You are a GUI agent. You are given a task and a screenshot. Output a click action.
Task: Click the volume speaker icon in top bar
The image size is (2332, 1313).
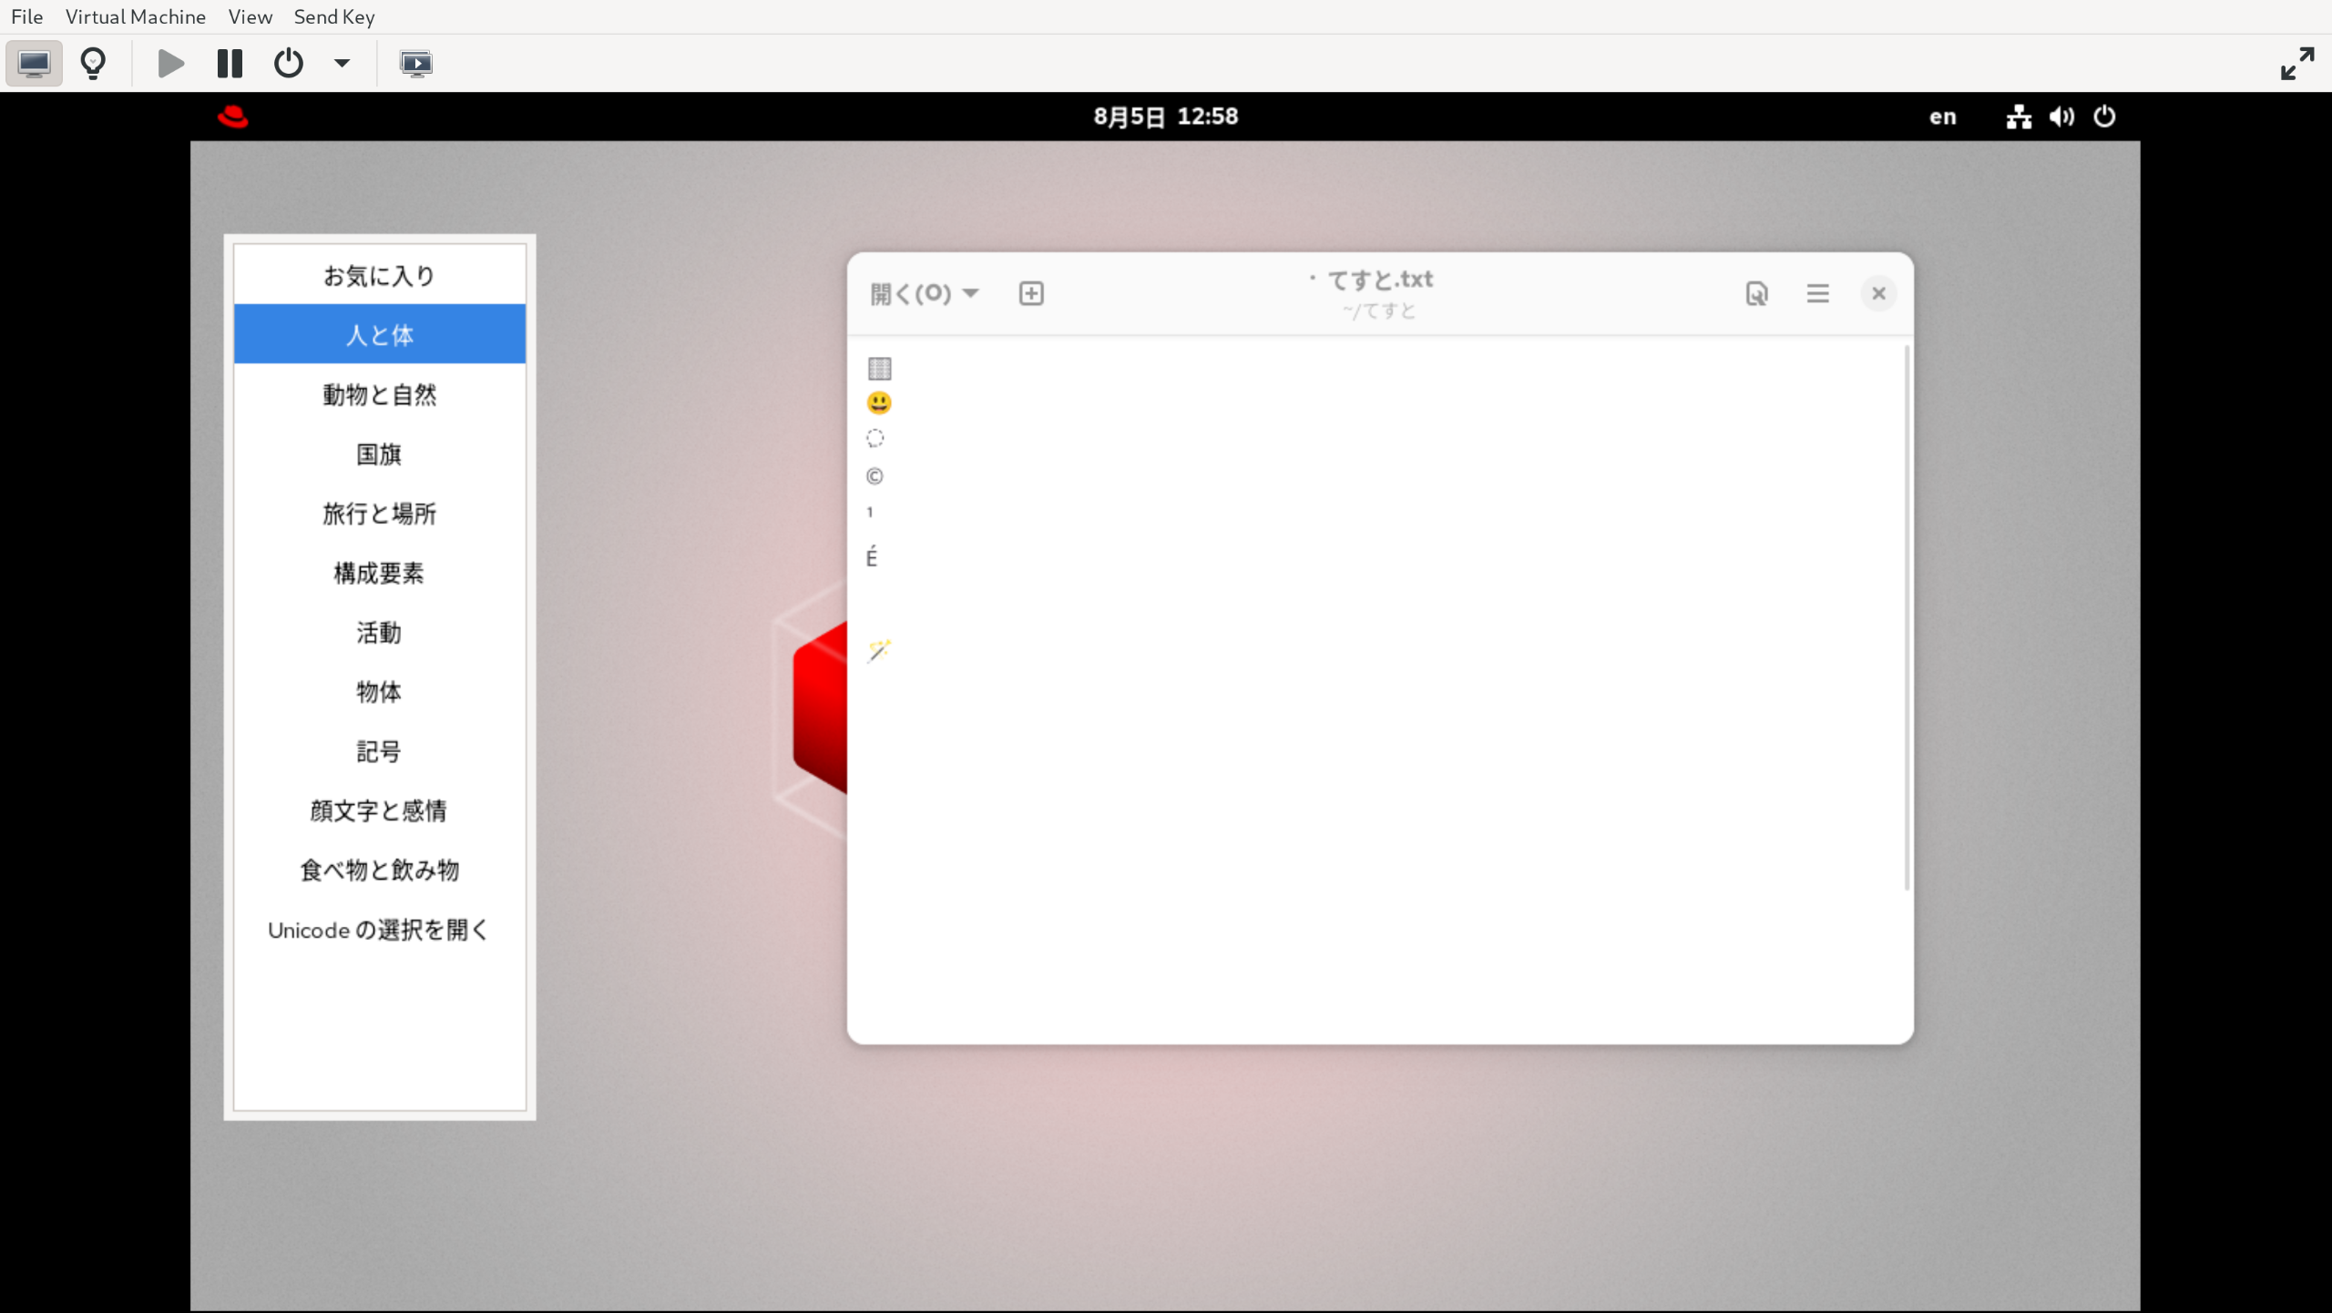coord(2061,117)
